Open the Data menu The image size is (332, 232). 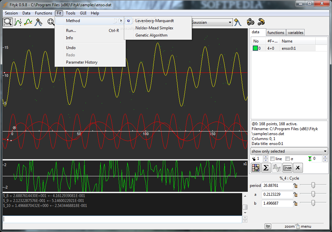[x=26, y=13]
